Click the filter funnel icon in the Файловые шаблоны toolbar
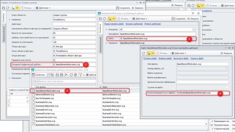The image size is (235, 132). click(x=80, y=75)
